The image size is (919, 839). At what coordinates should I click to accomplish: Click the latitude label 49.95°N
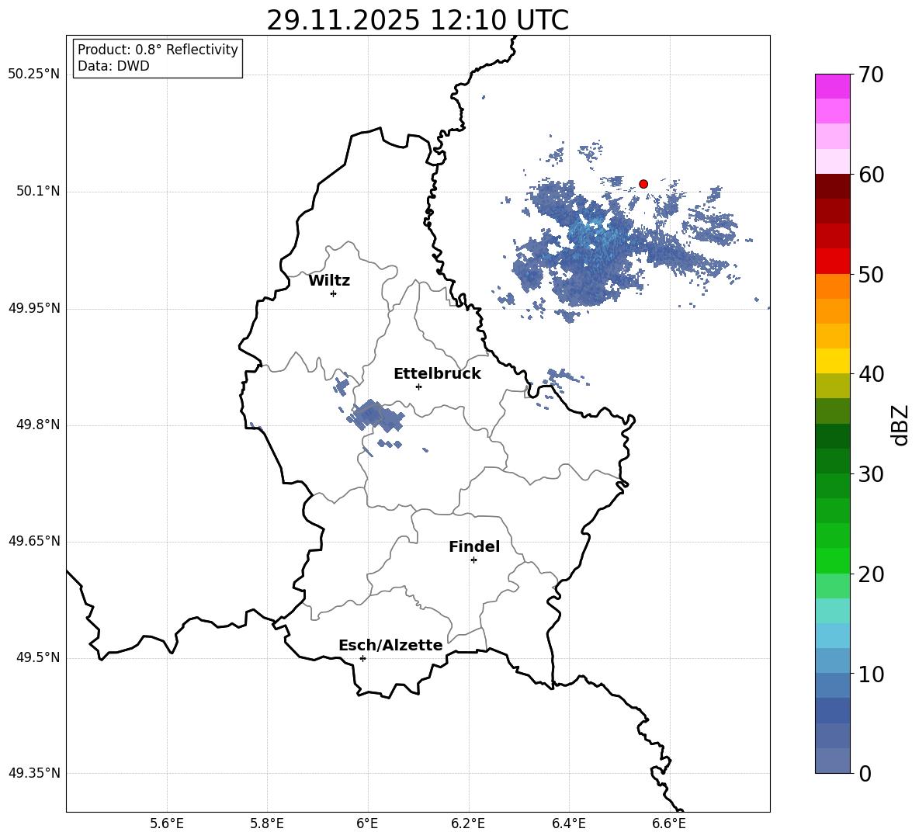(x=34, y=308)
